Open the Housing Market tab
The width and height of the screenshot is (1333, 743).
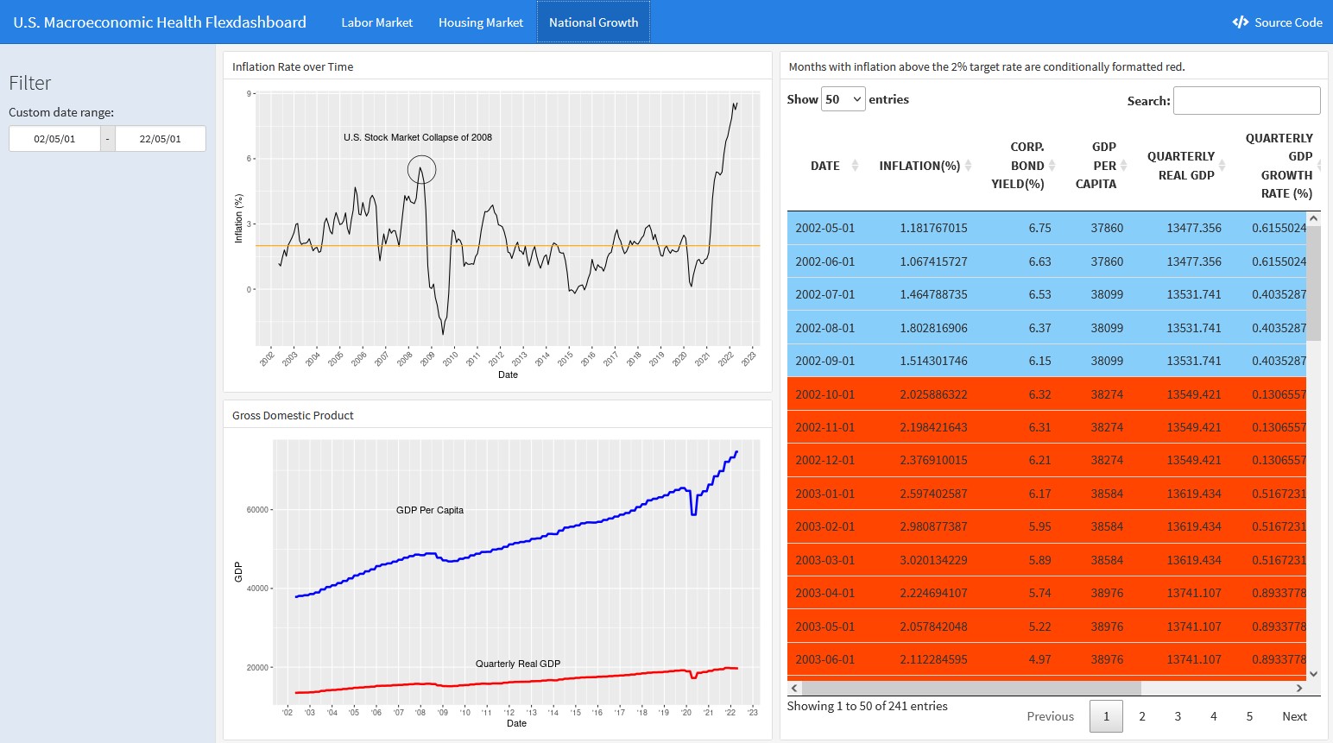point(480,22)
